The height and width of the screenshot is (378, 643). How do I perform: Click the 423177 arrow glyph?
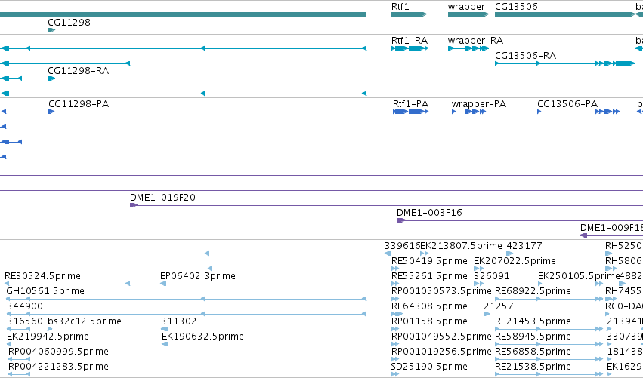point(510,254)
